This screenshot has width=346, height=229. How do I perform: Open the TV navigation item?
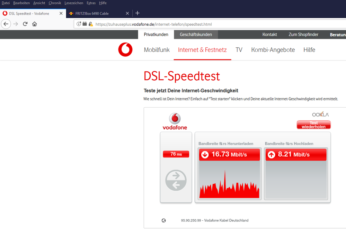[239, 50]
